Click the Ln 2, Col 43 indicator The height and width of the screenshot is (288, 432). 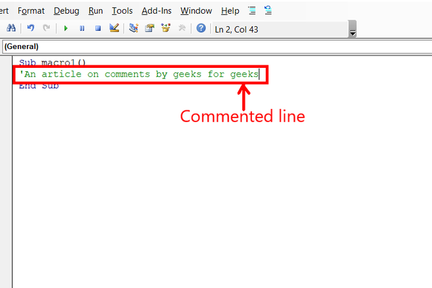click(236, 29)
